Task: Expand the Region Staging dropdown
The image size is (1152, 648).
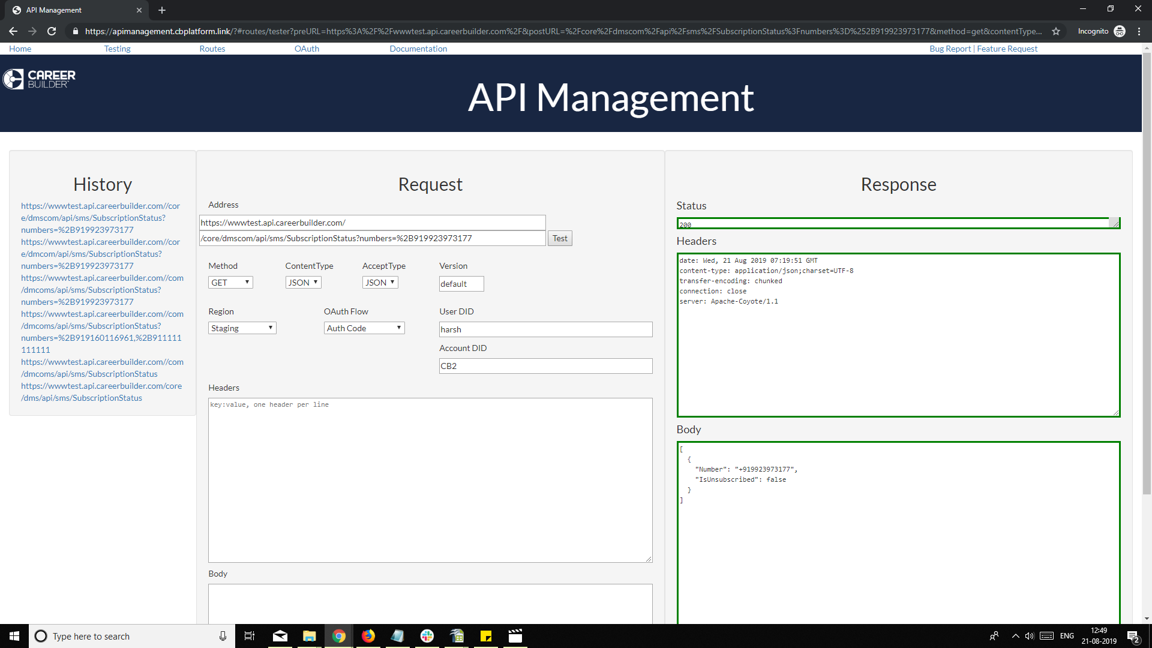Action: [x=242, y=328]
